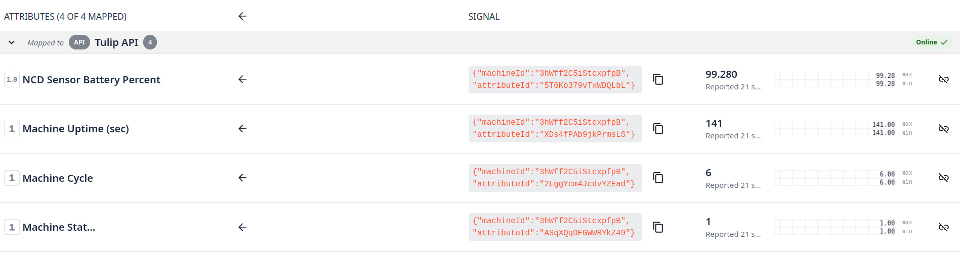Copy the Machine Stat signal JSON

(658, 227)
